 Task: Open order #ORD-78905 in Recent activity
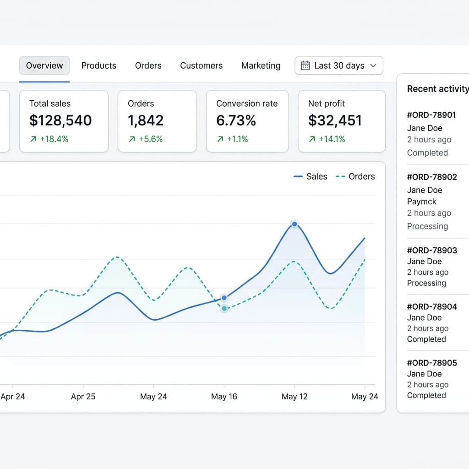432,363
